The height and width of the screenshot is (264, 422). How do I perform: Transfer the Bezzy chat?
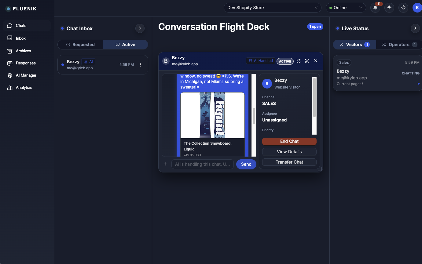[x=289, y=162]
